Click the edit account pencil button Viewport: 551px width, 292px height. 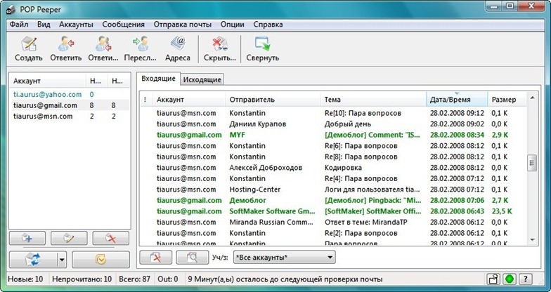tap(69, 239)
